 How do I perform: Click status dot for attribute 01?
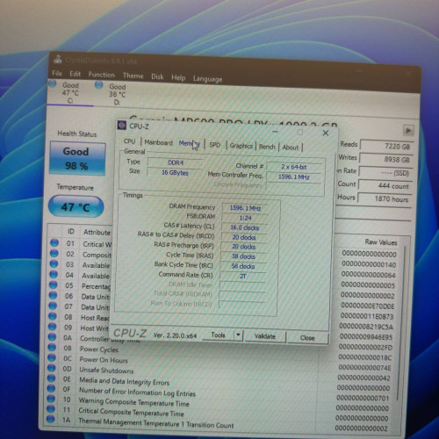click(54, 243)
